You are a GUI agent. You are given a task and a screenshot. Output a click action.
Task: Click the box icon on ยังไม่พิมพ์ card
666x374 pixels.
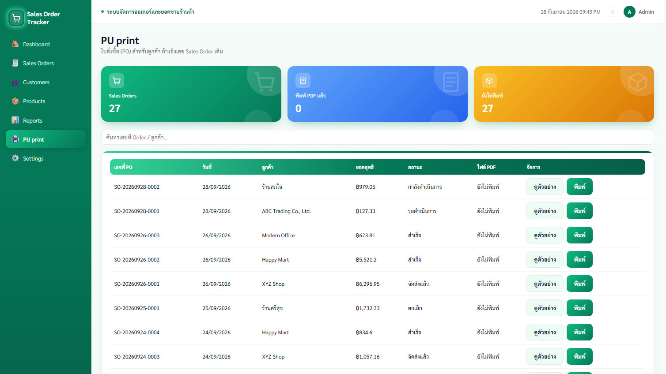489,81
